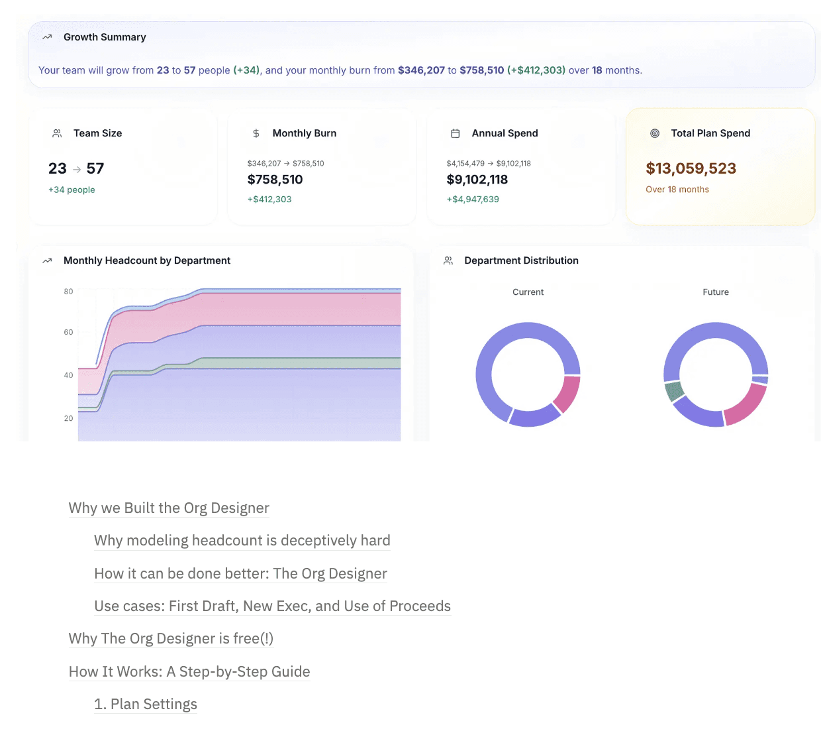This screenshot has height=729, width=821.
Task: Go to 'Why modeling headcount is deceptively hard'
Action: (x=242, y=540)
